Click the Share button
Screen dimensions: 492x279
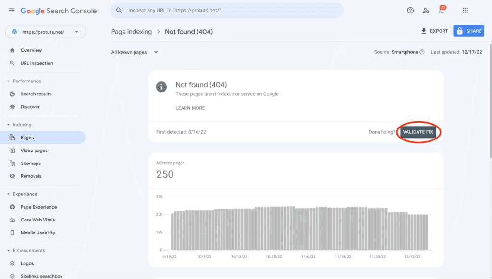[468, 31]
